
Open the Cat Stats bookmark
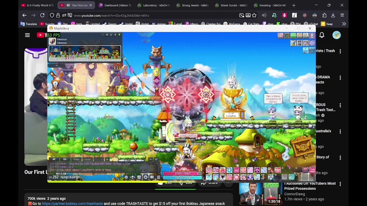pos(251,24)
